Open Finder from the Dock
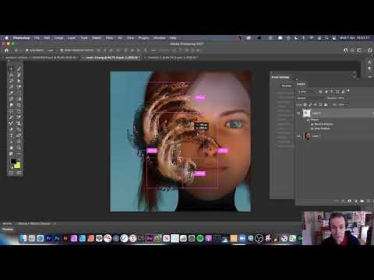This screenshot has width=374, height=280. [23, 238]
